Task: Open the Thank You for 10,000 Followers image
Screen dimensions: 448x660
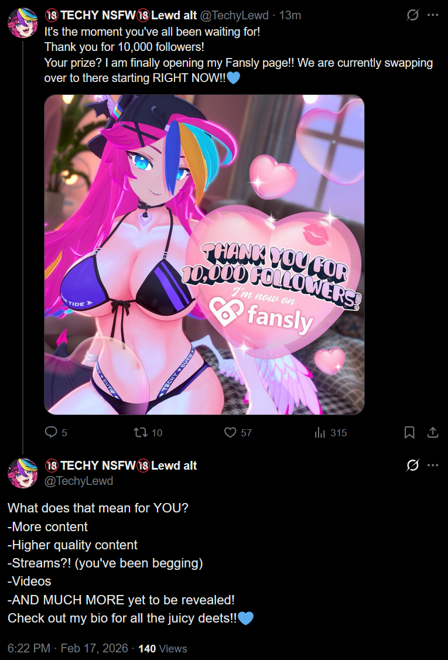Action: pos(204,255)
